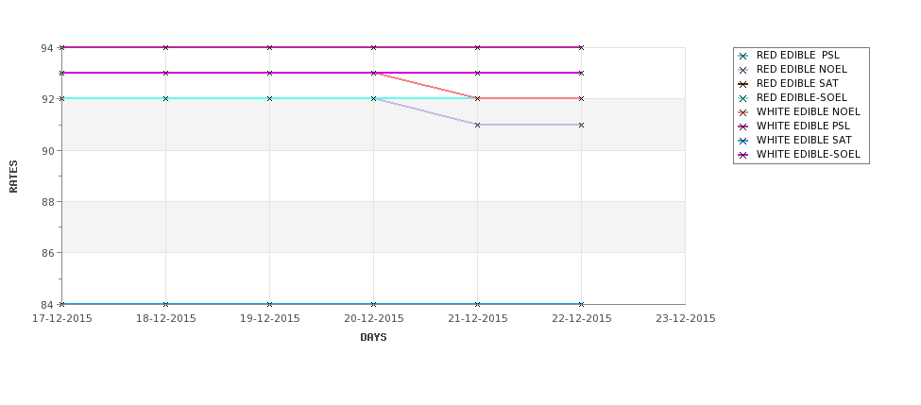Click the RATES axis title
The height and width of the screenshot is (405, 921).
coord(13,177)
